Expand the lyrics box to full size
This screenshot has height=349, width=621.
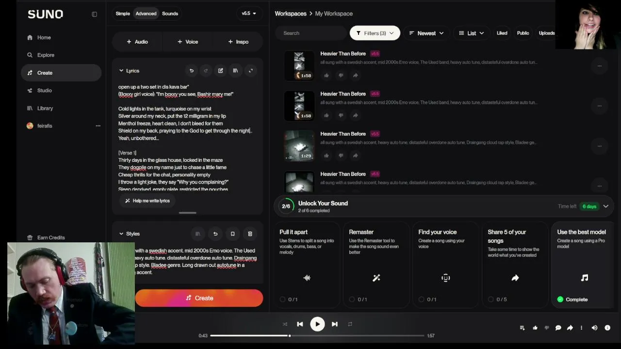pos(251,71)
